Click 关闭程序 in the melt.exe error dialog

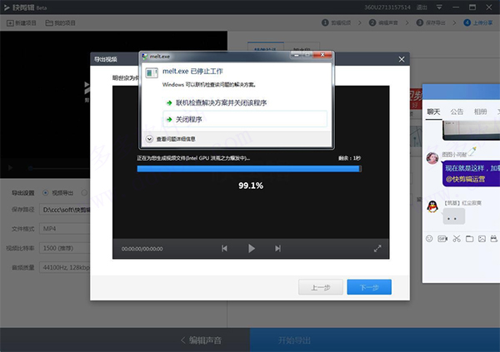click(245, 119)
